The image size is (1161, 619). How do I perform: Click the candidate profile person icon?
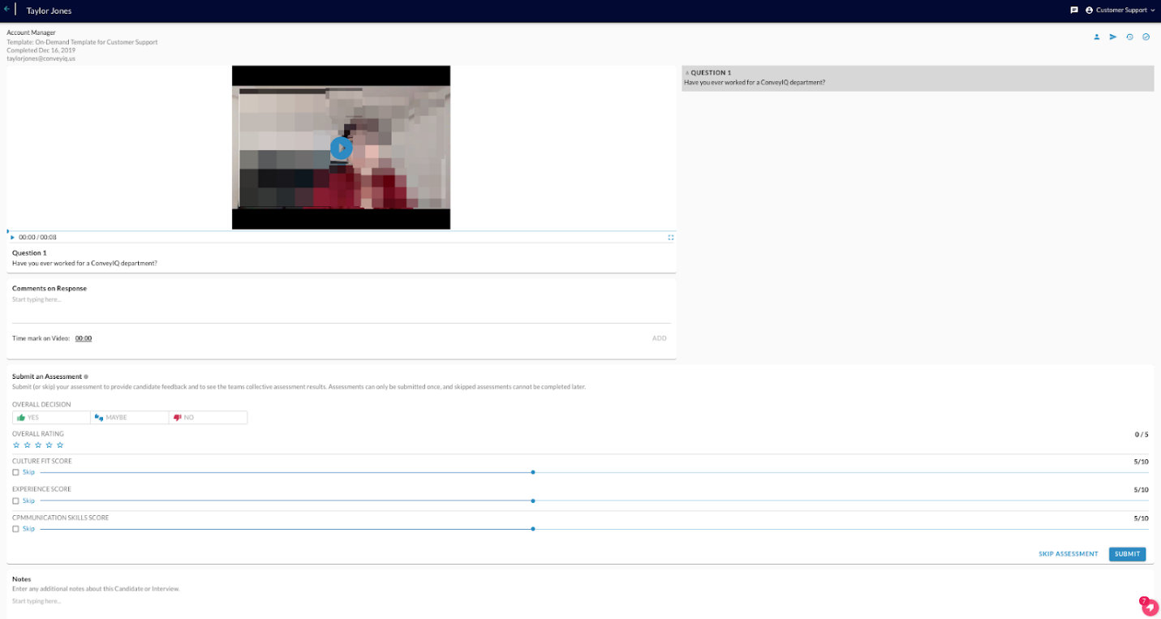point(1097,37)
